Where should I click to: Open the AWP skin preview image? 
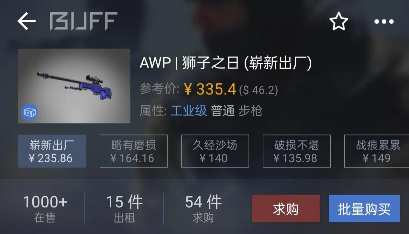pyautogui.click(x=74, y=86)
